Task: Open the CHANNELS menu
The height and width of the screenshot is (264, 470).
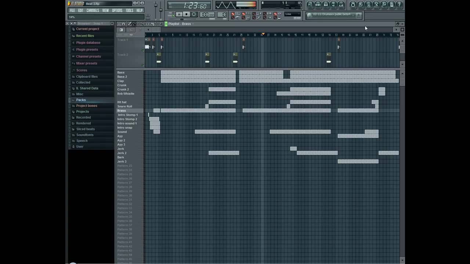Action: point(93,11)
